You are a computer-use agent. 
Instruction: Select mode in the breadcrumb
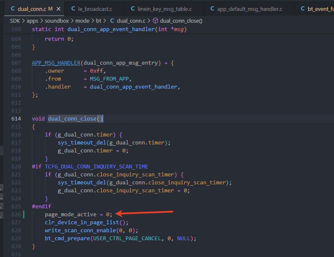tap(82, 21)
